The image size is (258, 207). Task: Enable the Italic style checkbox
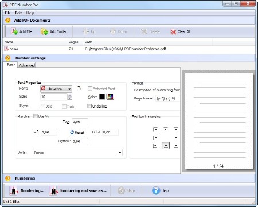pos(64,106)
